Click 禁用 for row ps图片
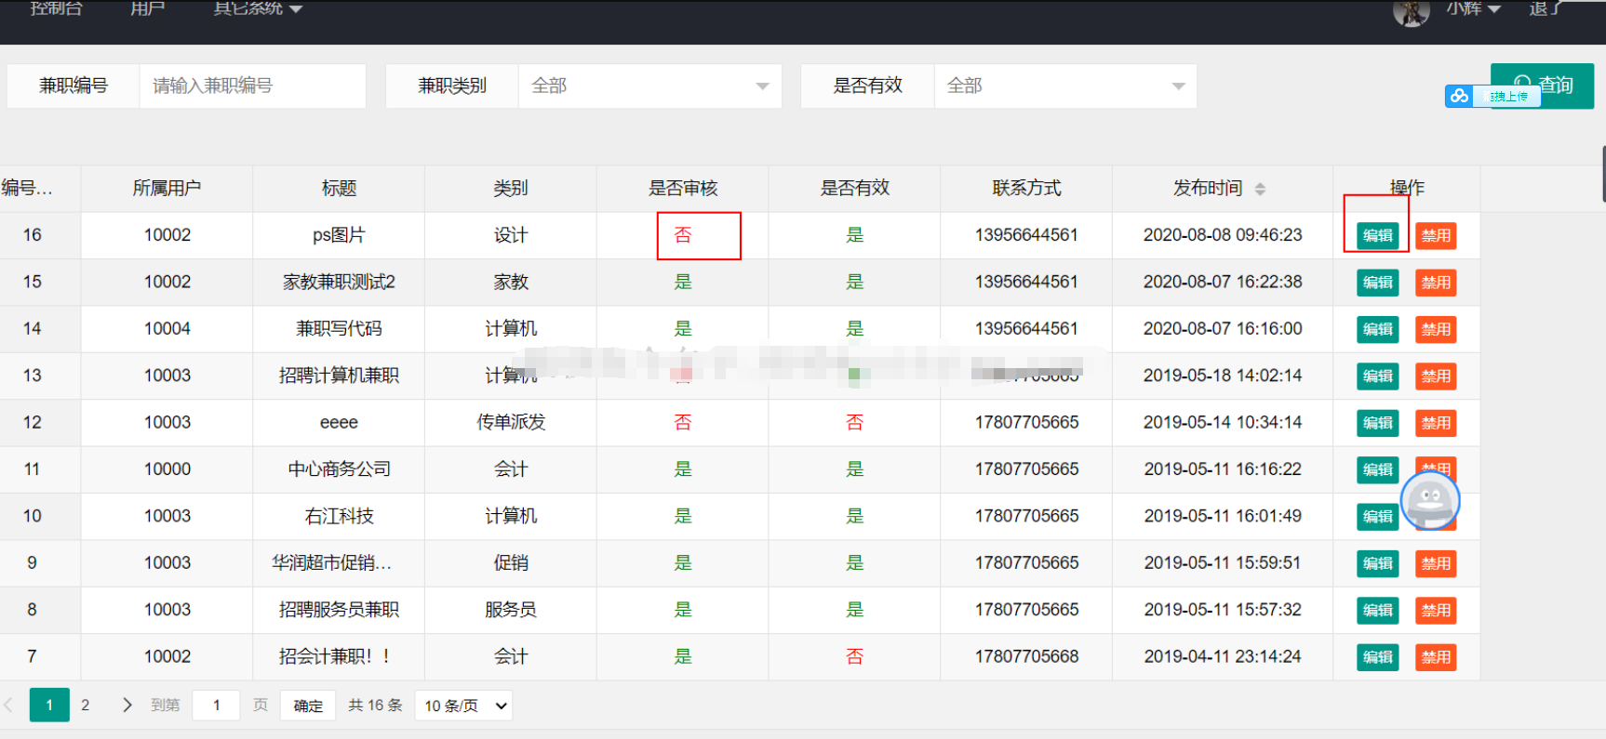The height and width of the screenshot is (739, 1606). pyautogui.click(x=1436, y=235)
